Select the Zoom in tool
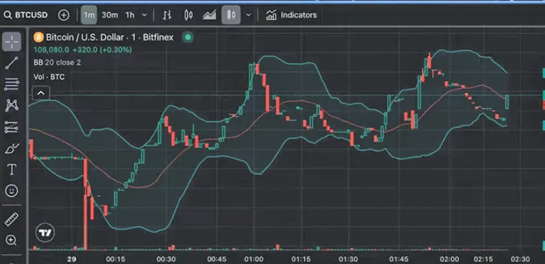The image size is (545, 264). (x=12, y=240)
